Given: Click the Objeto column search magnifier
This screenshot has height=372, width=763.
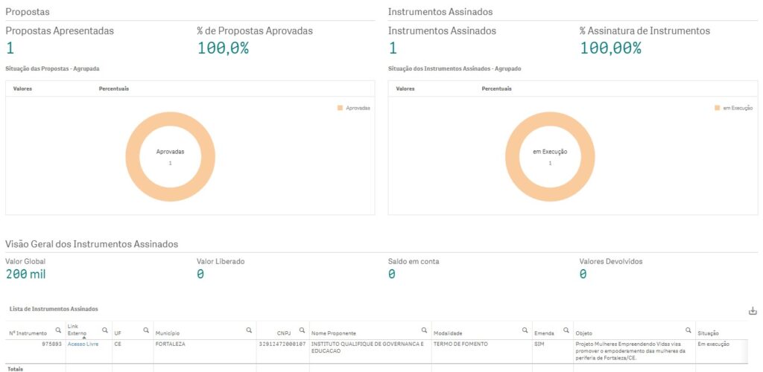Looking at the screenshot, I should point(688,330).
